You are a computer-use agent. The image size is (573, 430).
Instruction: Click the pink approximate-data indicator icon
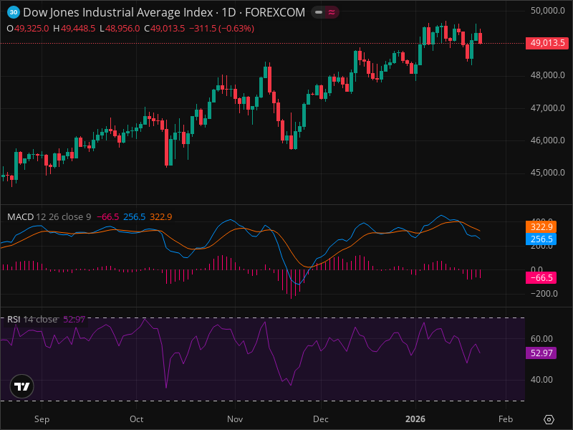332,12
